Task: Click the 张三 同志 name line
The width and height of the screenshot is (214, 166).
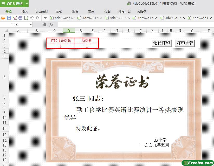Action: tap(88, 99)
